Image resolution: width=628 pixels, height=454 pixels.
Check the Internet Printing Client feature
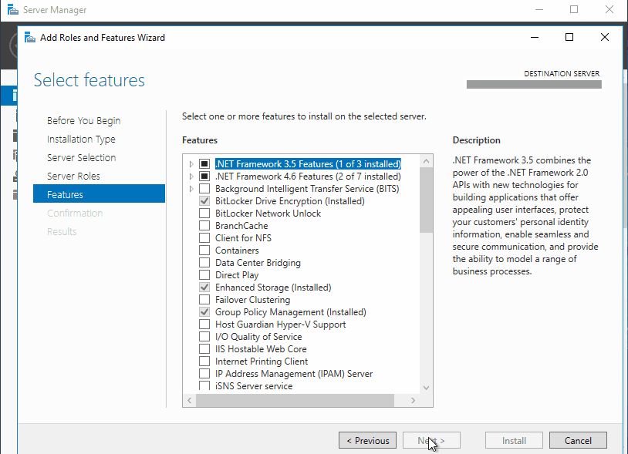click(204, 361)
